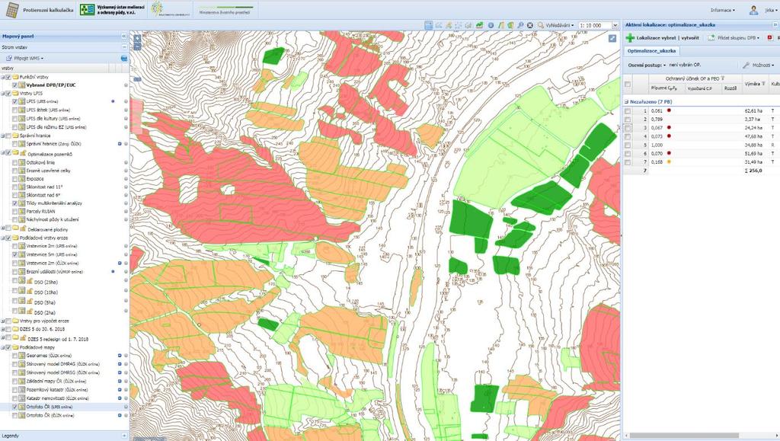Click the blue options icon for Katastr nemovitostí
780x441 pixels.
[x=120, y=398]
